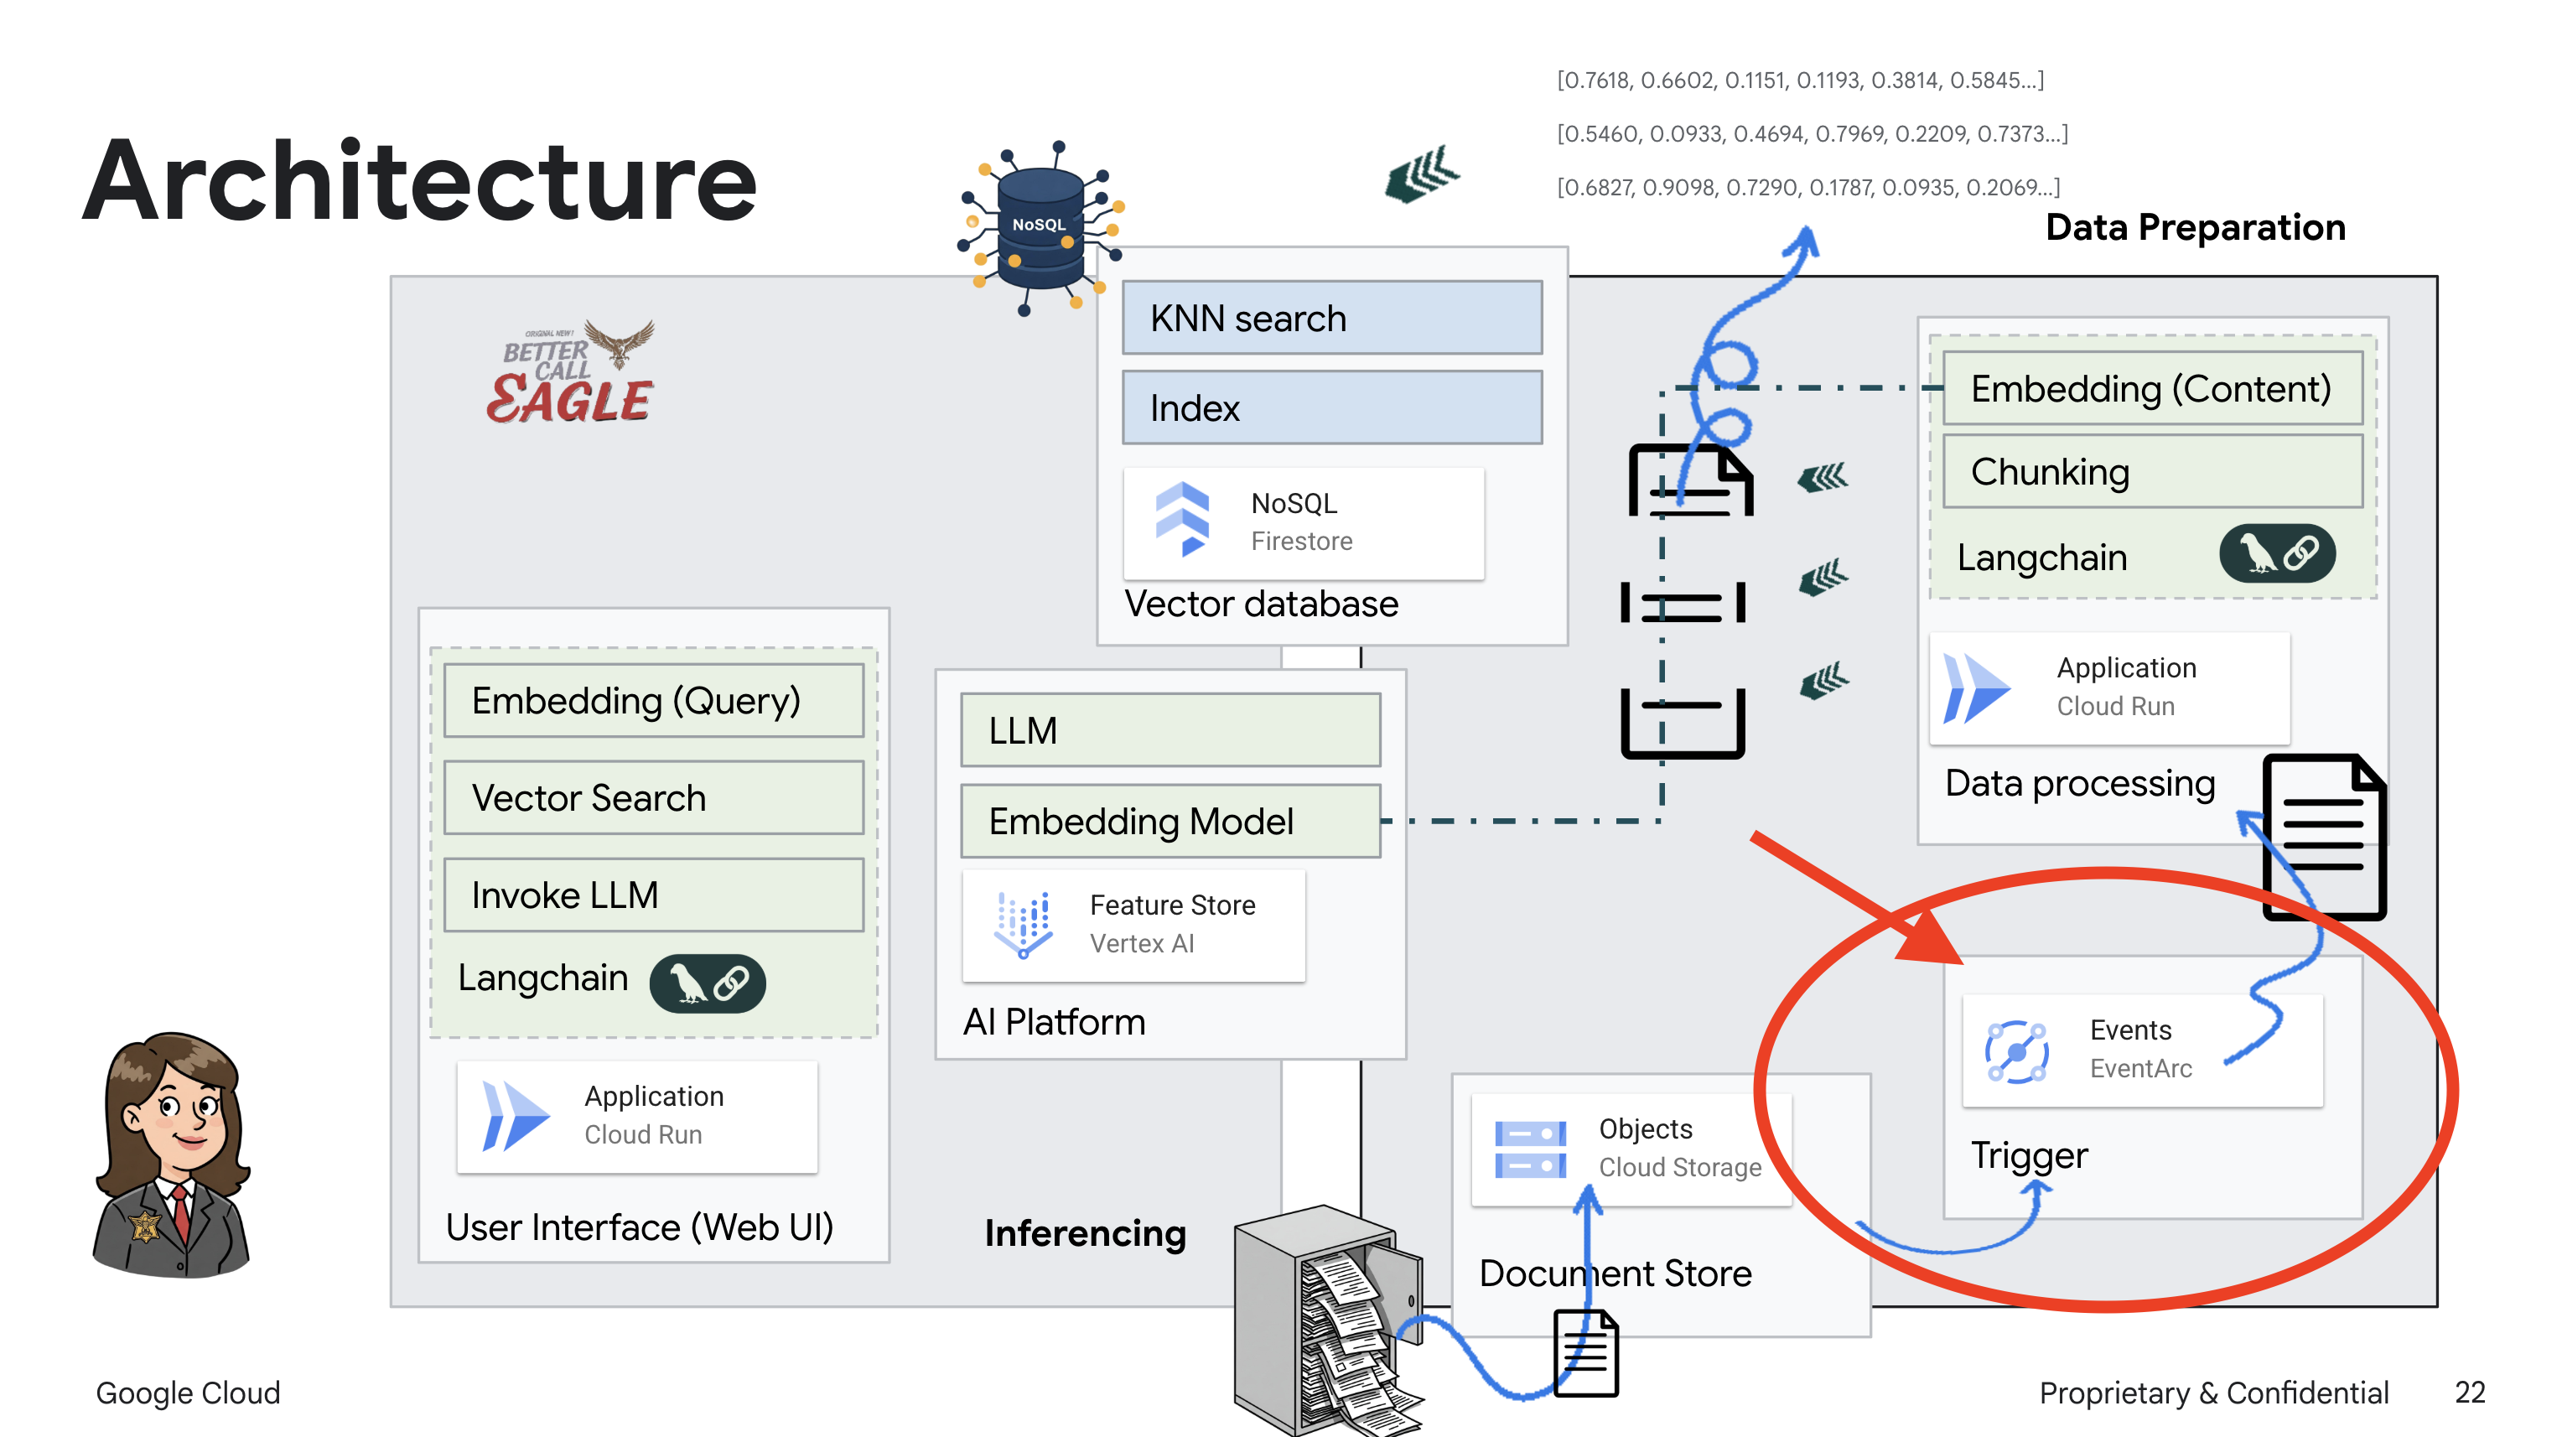Click the Invoke LLM box

coord(653,895)
